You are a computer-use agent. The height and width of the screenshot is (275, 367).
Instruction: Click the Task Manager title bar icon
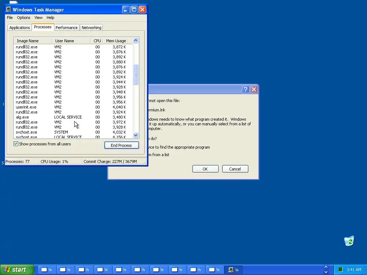coord(9,9)
